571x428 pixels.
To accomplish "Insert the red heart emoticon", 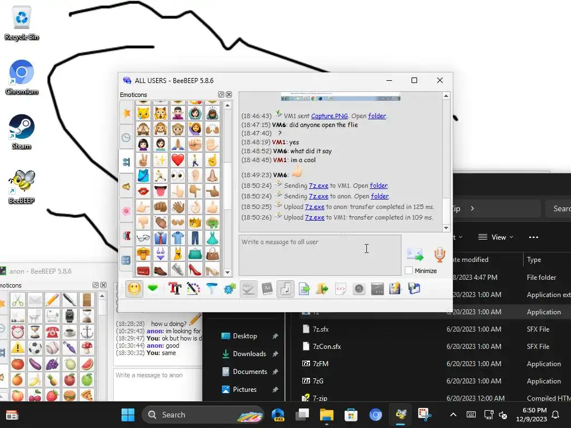I will 178,160.
